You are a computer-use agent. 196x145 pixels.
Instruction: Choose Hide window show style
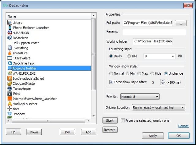pos(152,73)
